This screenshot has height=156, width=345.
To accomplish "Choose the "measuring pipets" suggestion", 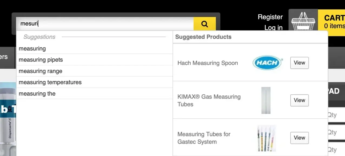I will pos(41,60).
